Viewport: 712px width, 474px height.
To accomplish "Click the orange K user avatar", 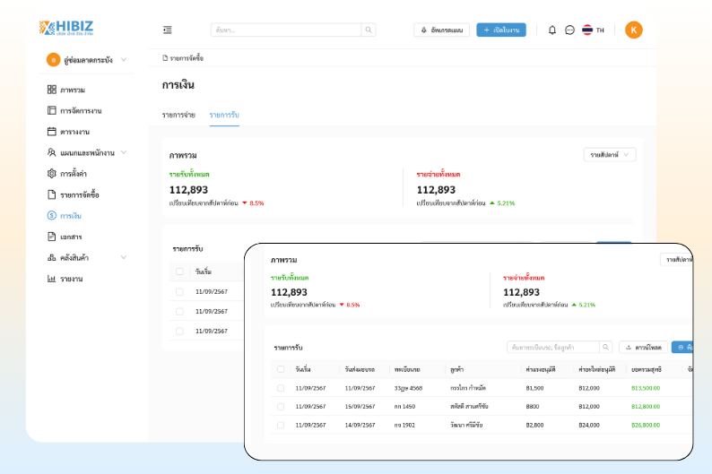I will point(634,30).
